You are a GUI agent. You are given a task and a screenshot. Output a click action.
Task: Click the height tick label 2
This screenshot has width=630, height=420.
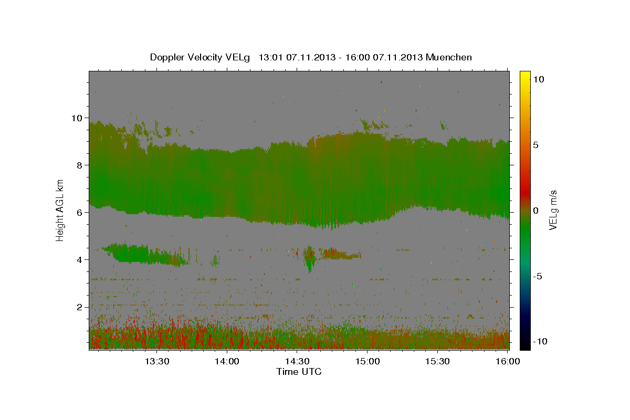[80, 307]
